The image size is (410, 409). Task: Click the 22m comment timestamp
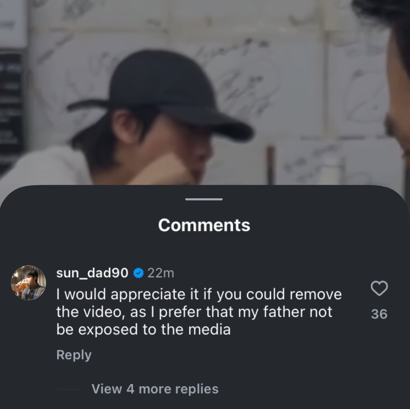161,273
